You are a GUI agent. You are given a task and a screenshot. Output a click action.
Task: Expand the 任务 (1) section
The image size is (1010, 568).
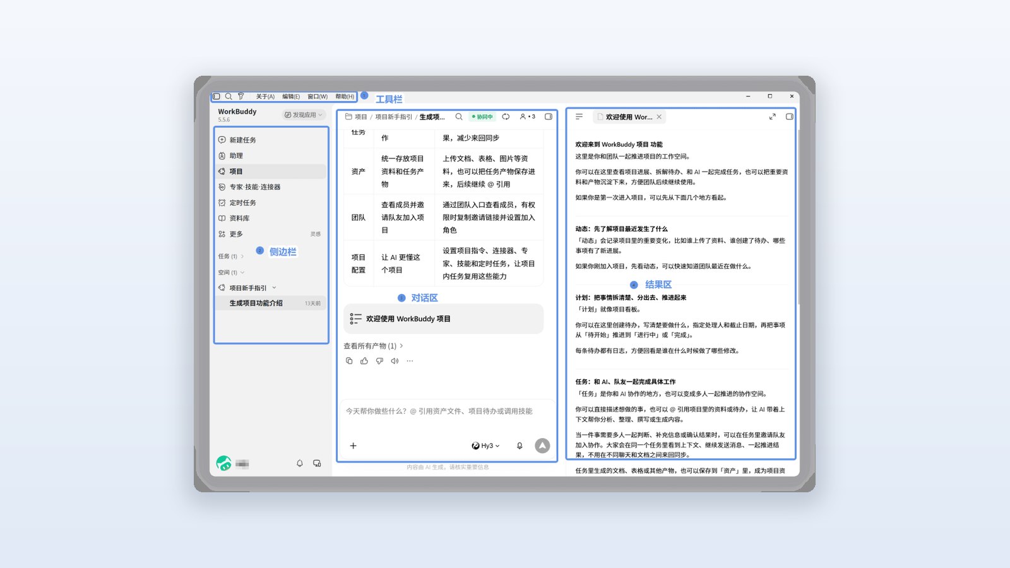231,256
